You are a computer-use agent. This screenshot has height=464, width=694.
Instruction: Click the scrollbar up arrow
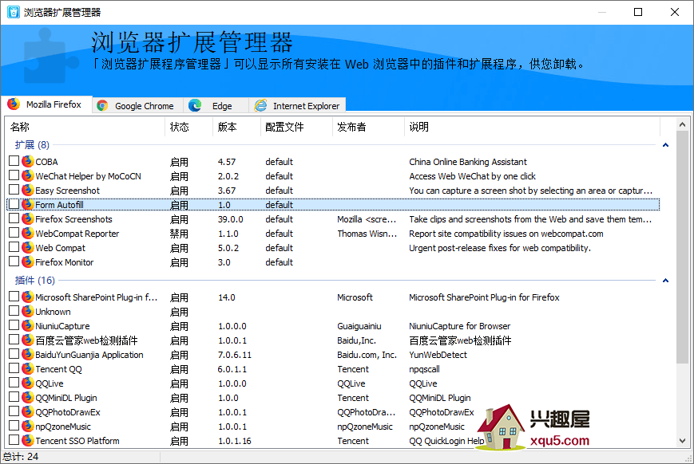click(682, 124)
